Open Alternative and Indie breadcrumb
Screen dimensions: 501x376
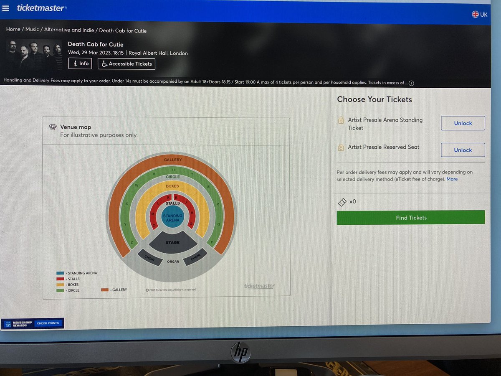69,30
